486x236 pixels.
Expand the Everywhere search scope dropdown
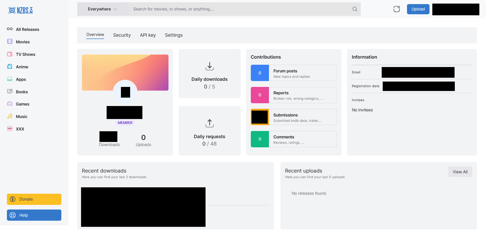pyautogui.click(x=103, y=9)
